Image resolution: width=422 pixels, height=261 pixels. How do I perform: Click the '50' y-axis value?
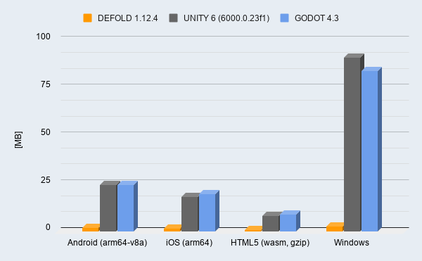click(x=46, y=132)
